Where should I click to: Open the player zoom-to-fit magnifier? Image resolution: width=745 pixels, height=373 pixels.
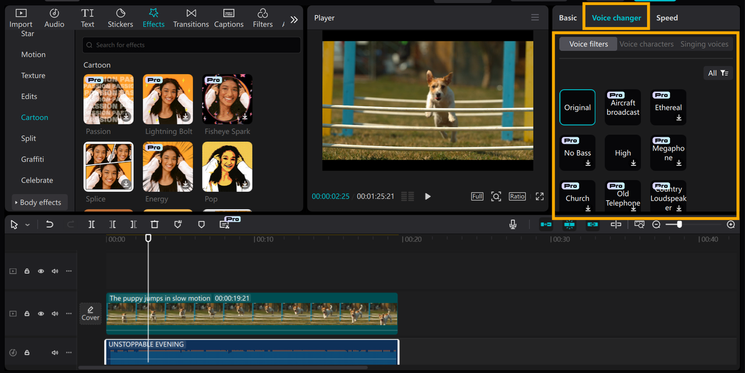496,196
